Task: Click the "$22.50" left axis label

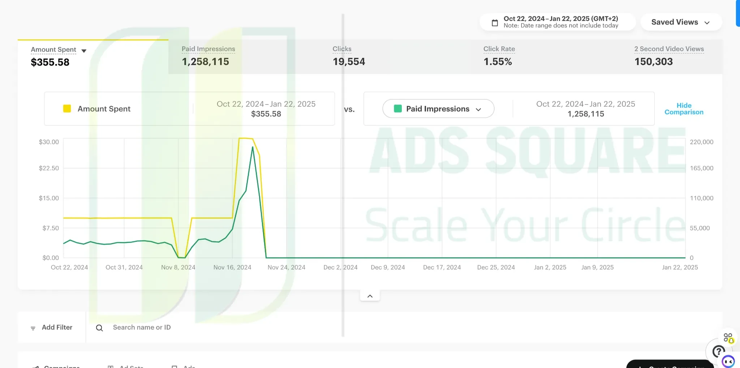Action: coord(49,168)
